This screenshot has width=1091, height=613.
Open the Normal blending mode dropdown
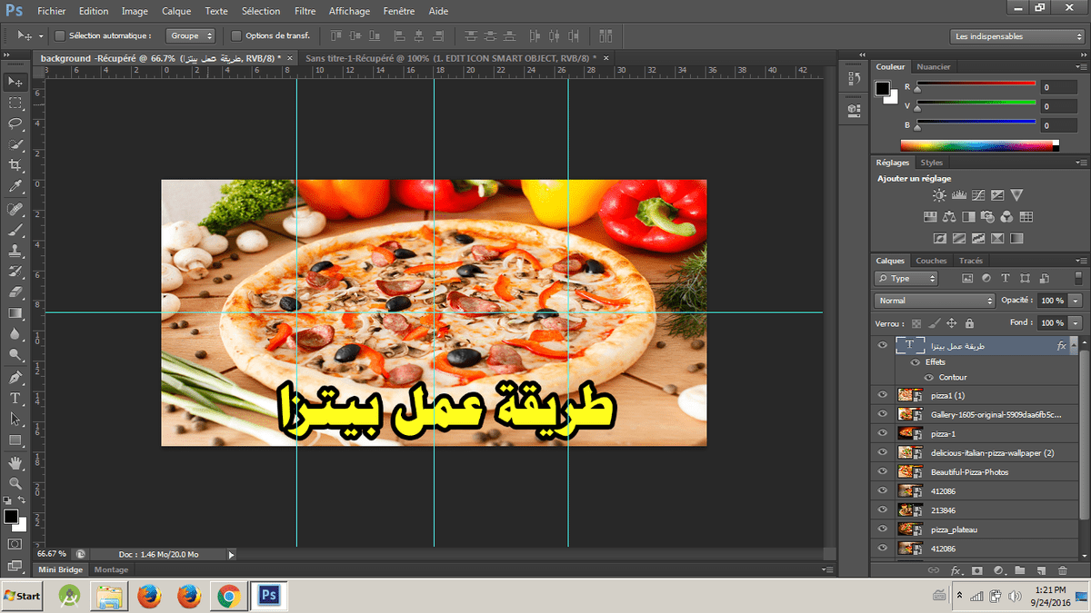tap(935, 301)
